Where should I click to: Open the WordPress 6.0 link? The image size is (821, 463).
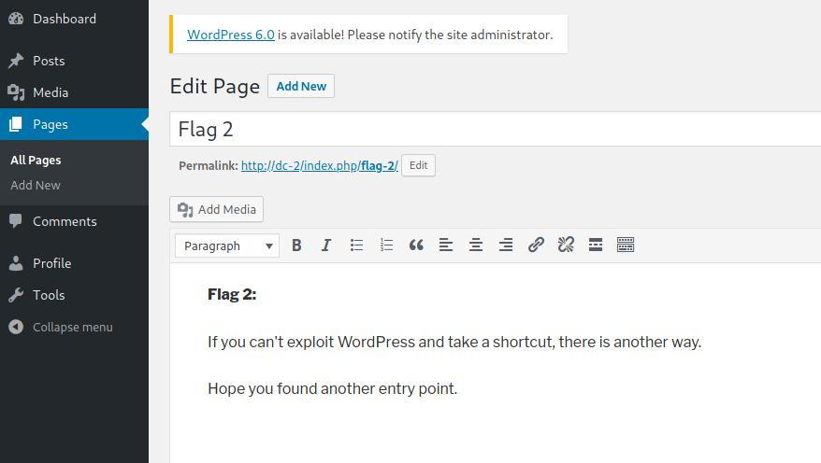(231, 35)
